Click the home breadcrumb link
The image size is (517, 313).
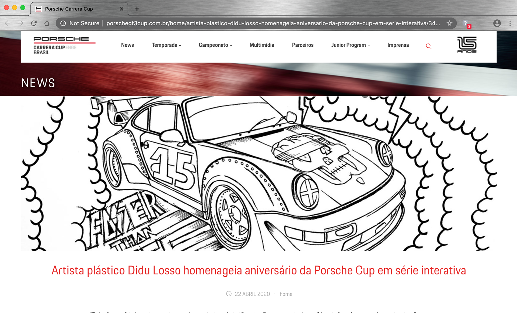(x=286, y=294)
